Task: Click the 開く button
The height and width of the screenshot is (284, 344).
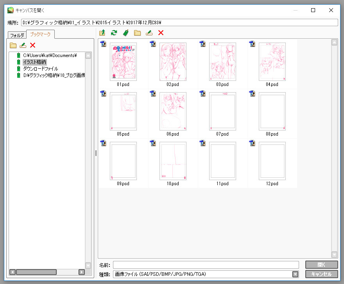Action: click(x=321, y=265)
